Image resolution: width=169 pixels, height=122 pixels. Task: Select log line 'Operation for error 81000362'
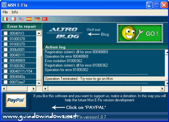67,70
